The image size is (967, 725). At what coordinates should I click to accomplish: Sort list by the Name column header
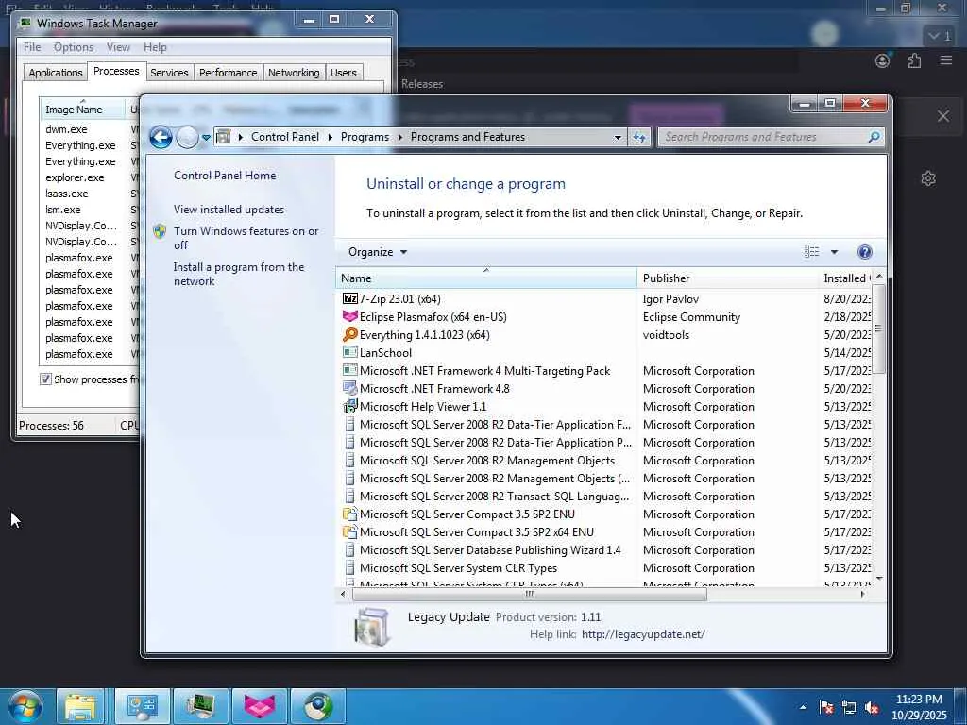click(x=486, y=278)
